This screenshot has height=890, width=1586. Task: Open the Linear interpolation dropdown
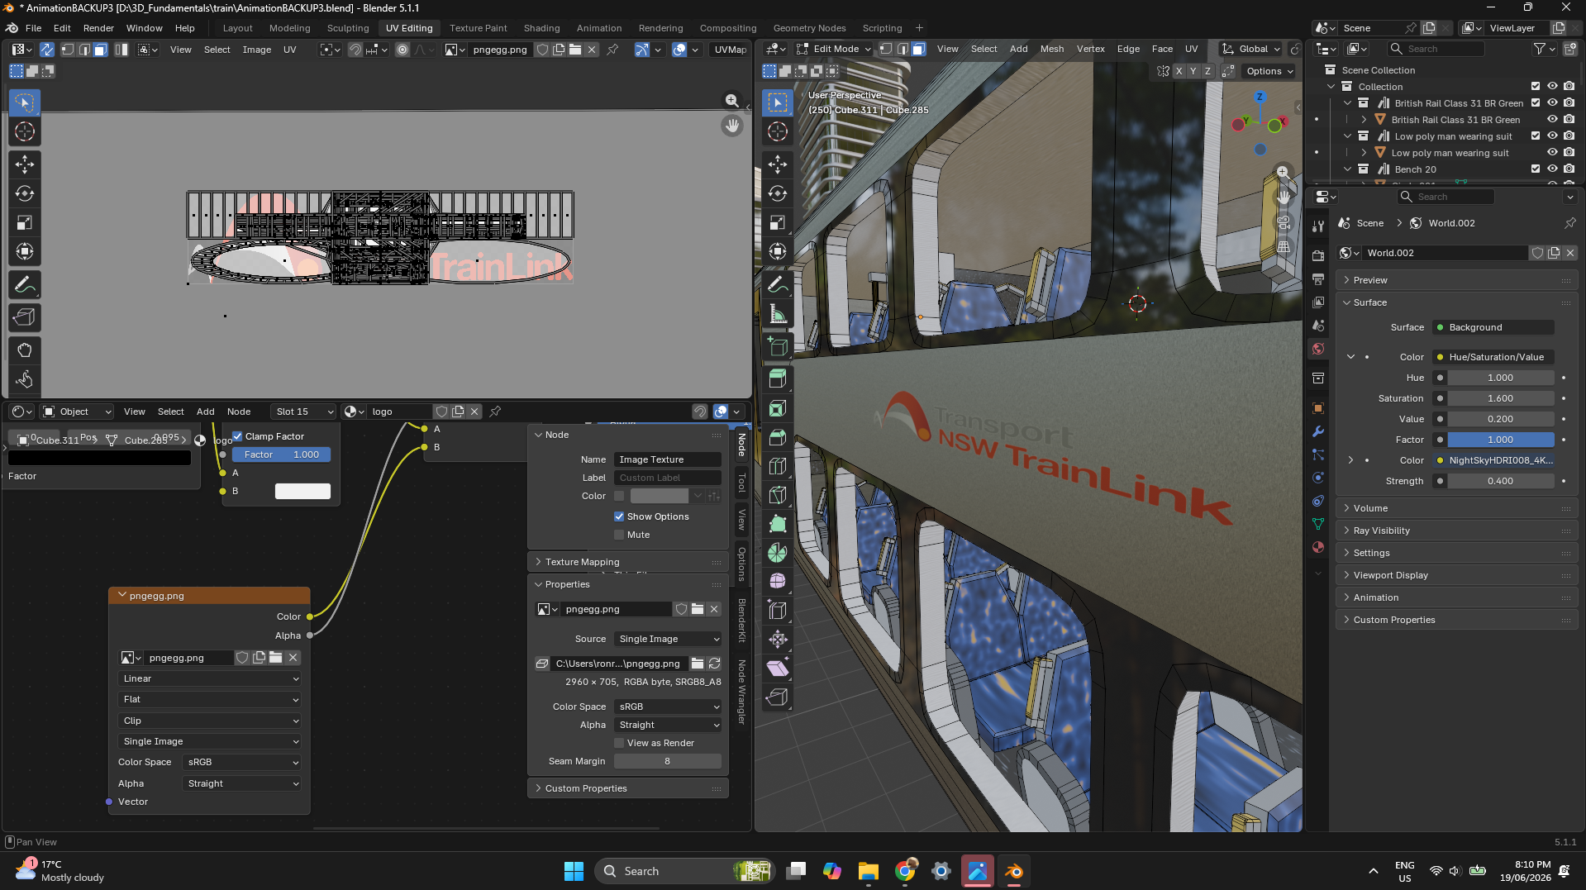click(x=210, y=678)
